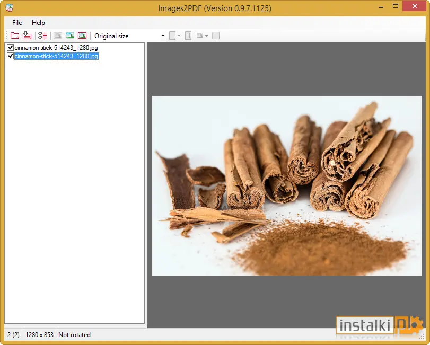Click the save to PDF toolbar icon
Viewport: 430px width, 345px height.
(27, 36)
